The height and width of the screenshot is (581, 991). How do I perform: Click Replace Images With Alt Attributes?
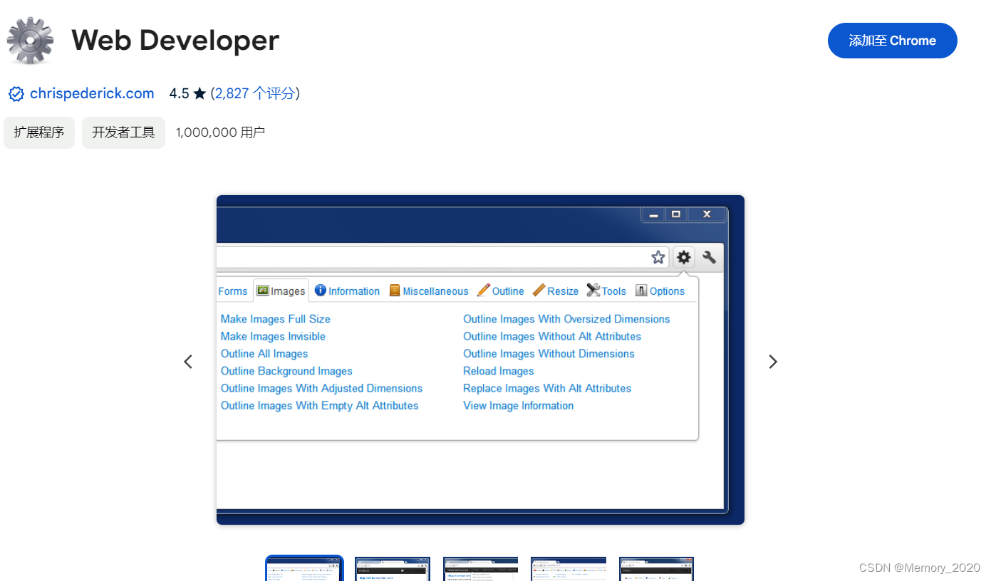coord(547,388)
